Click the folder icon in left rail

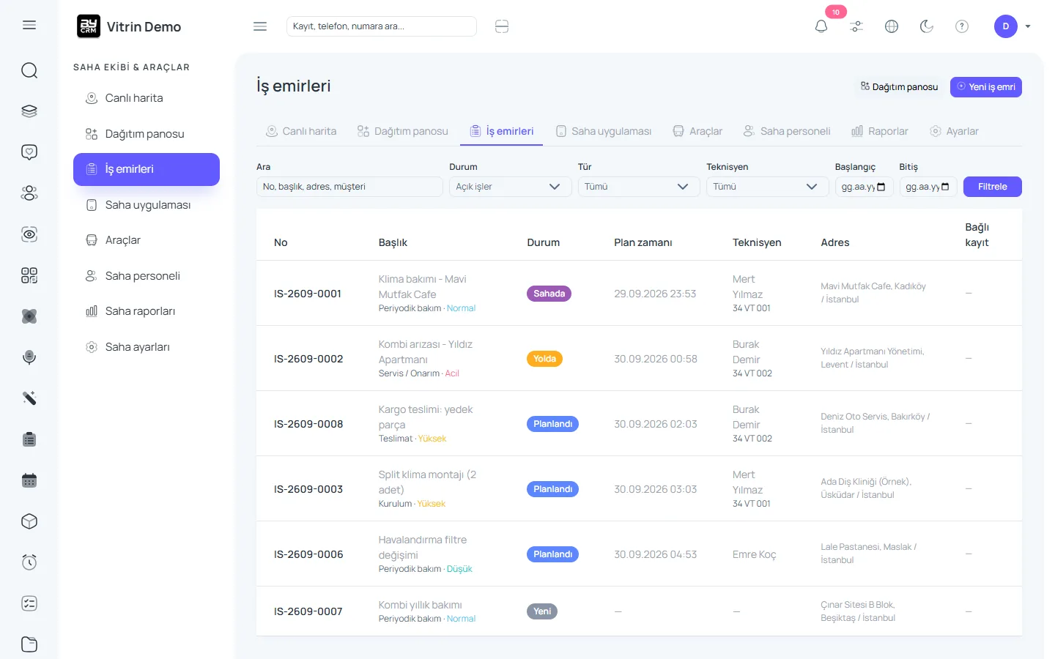click(x=29, y=644)
